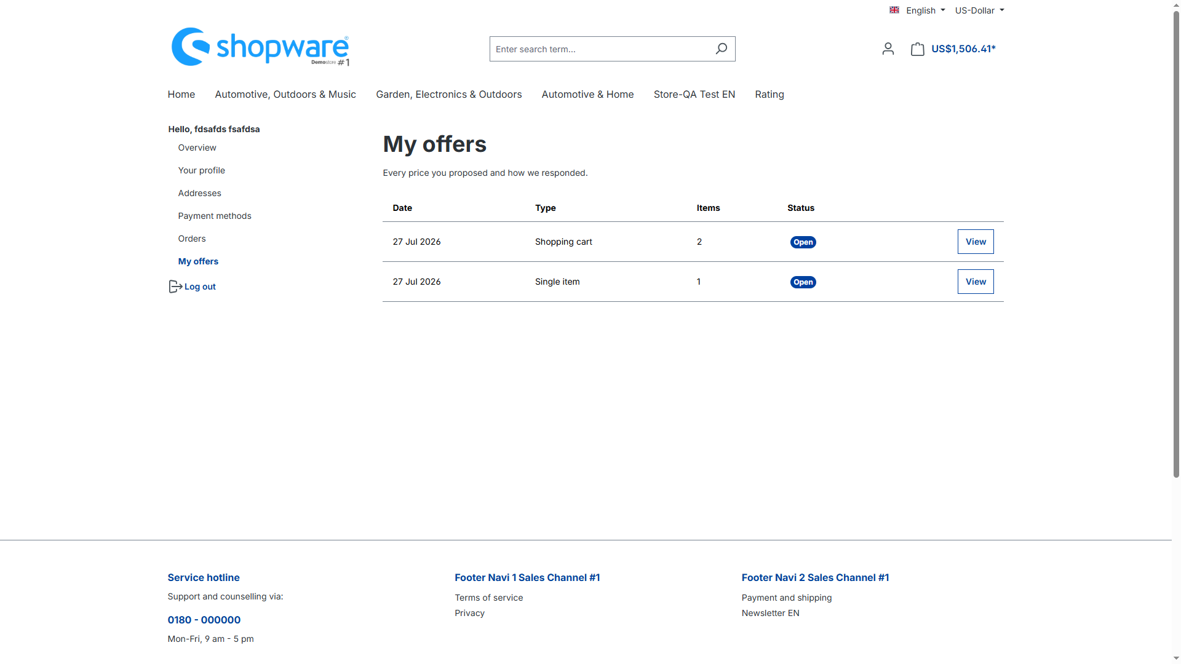Click the search magnifier icon
1181x664 pixels.
(x=722, y=49)
